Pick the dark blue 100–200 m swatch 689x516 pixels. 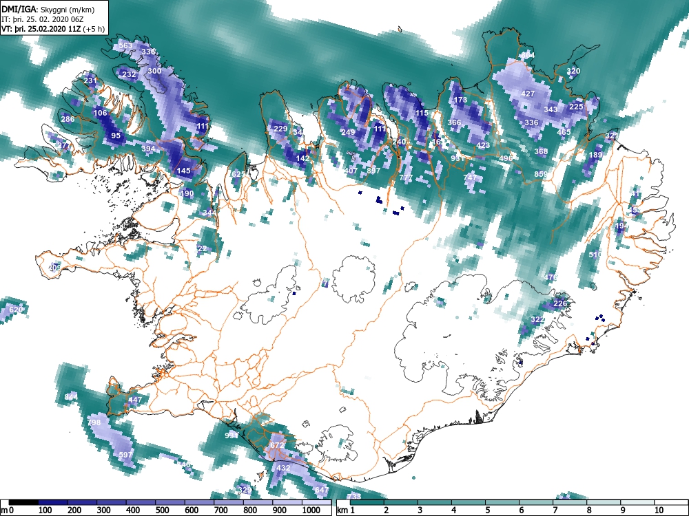coord(53,502)
